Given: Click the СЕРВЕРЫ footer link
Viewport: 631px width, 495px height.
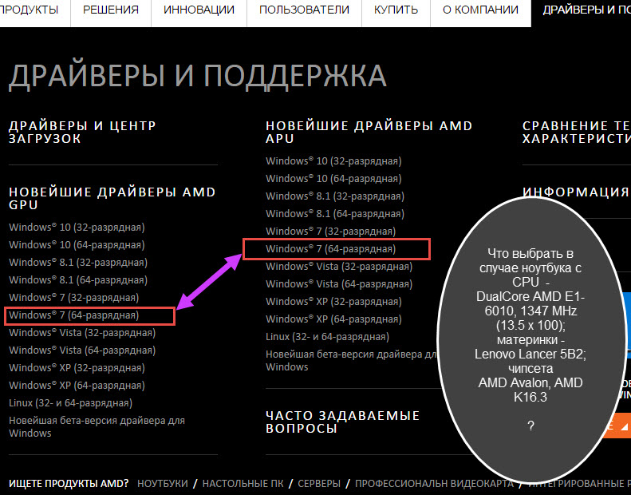Looking at the screenshot, I should pyautogui.click(x=319, y=484).
